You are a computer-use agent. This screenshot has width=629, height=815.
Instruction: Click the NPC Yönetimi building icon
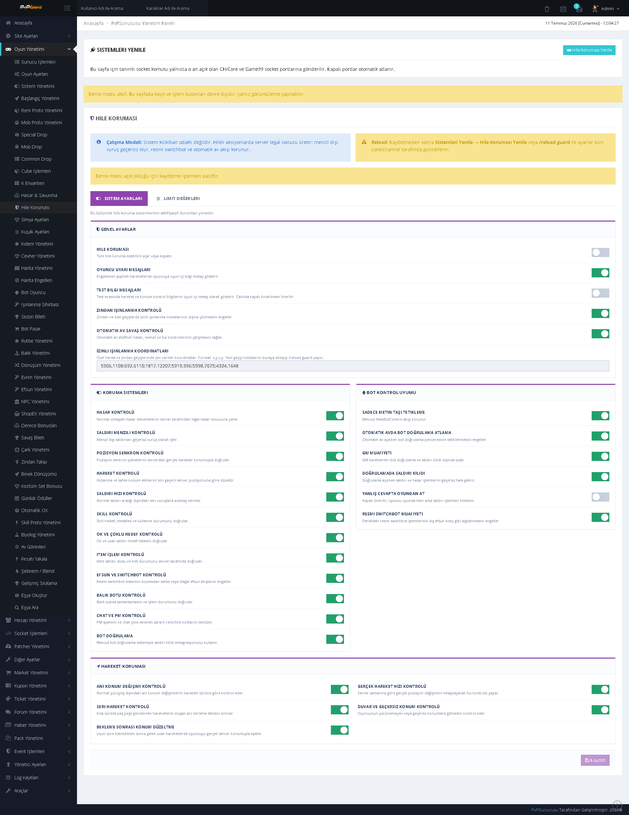[17, 402]
